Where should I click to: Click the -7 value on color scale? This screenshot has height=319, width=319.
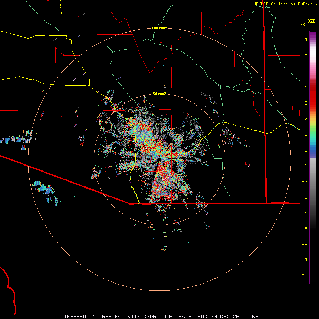pos(304,260)
